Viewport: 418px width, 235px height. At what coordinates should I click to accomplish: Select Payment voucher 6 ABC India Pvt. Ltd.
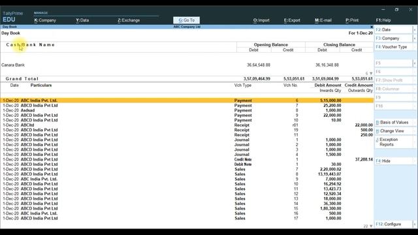[x=187, y=101]
